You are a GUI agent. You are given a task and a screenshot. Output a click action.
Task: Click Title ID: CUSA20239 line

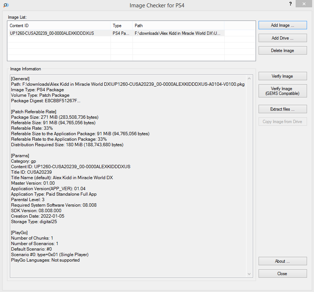tap(32, 172)
